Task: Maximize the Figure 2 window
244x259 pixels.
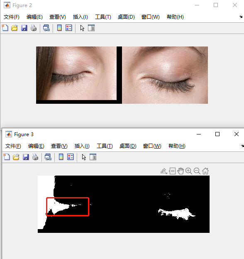Action: click(216, 5)
